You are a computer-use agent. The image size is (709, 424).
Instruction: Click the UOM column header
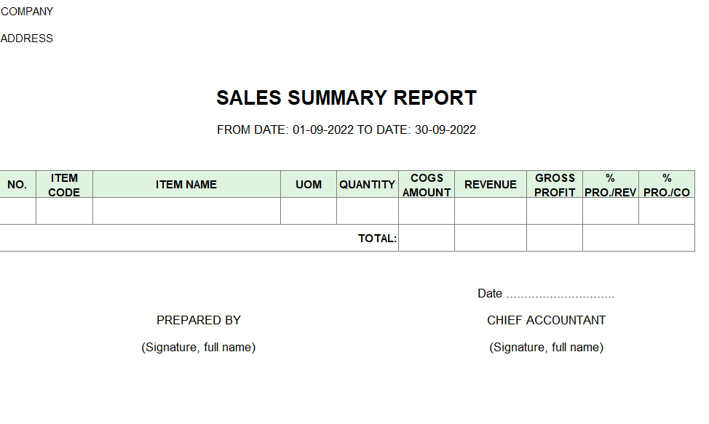click(x=309, y=184)
